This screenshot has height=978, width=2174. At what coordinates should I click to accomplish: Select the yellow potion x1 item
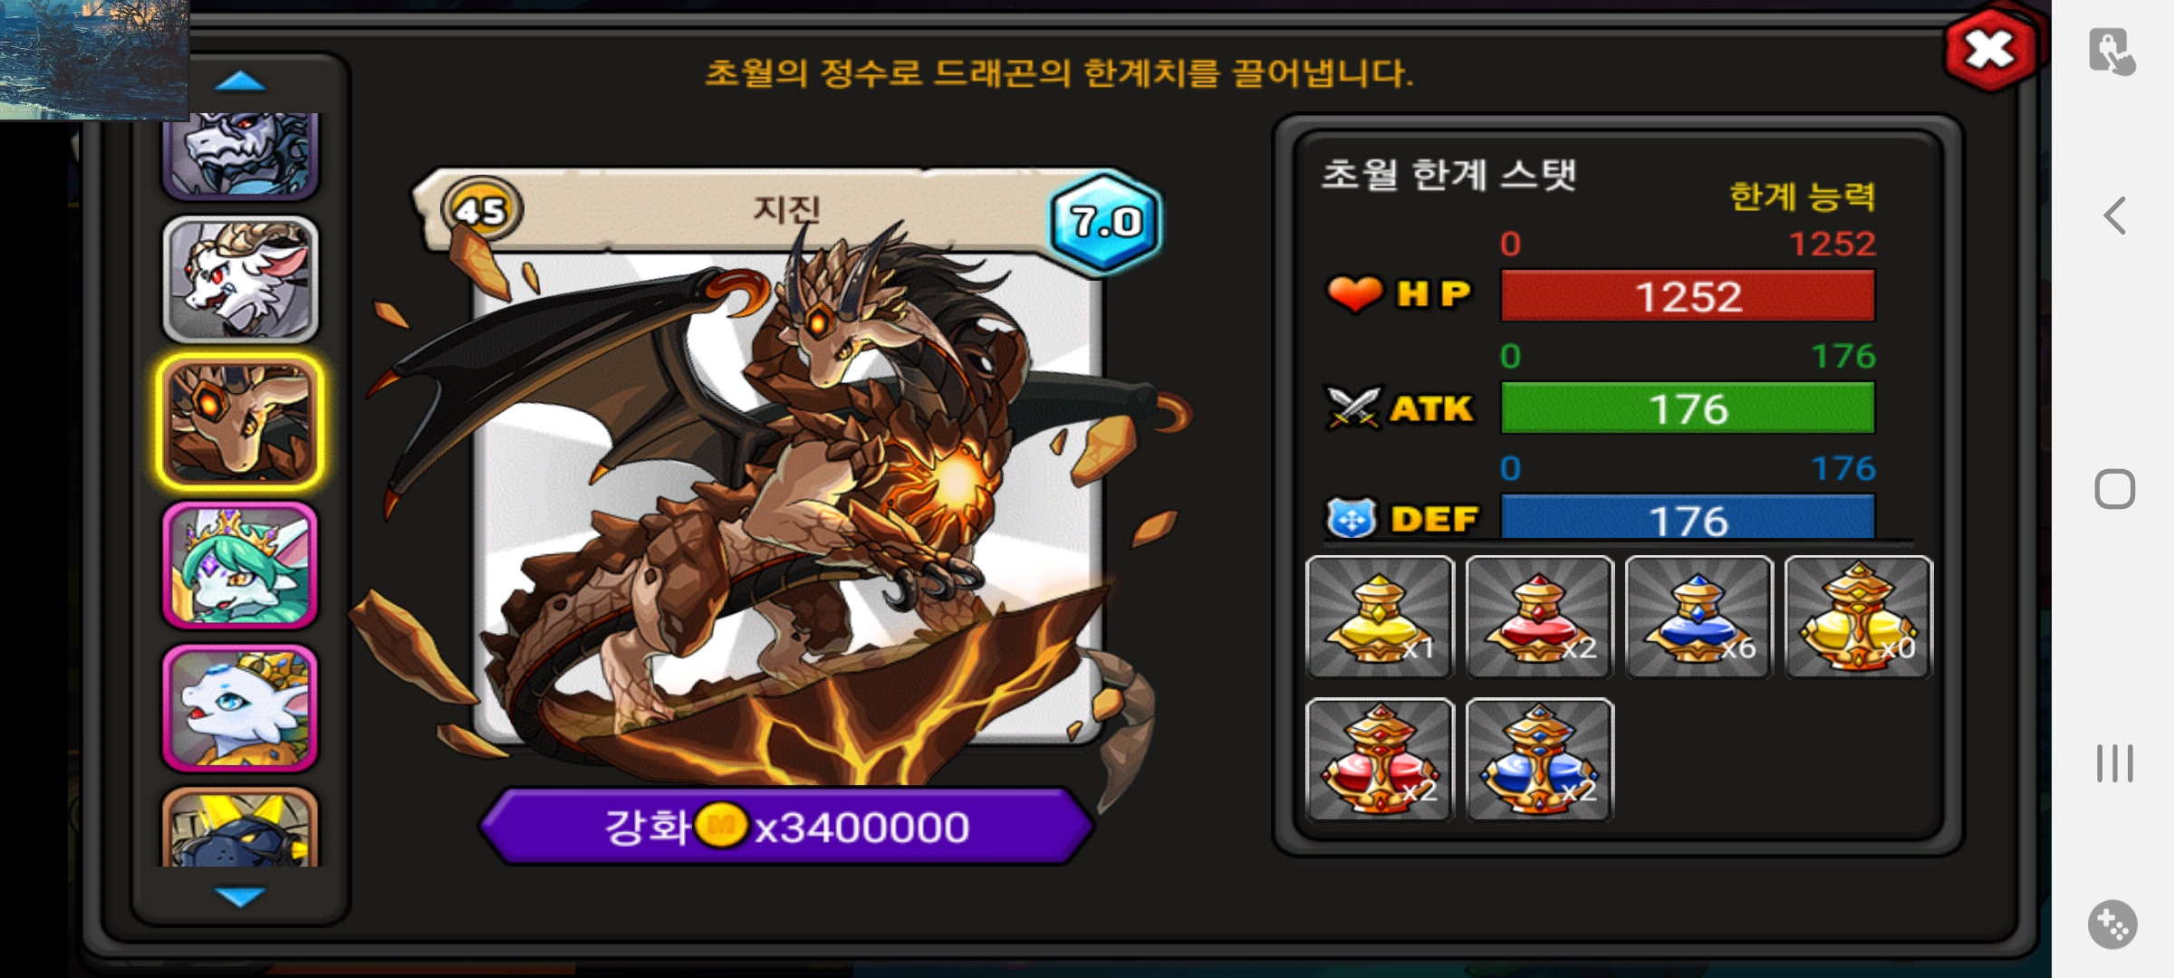tap(1380, 617)
